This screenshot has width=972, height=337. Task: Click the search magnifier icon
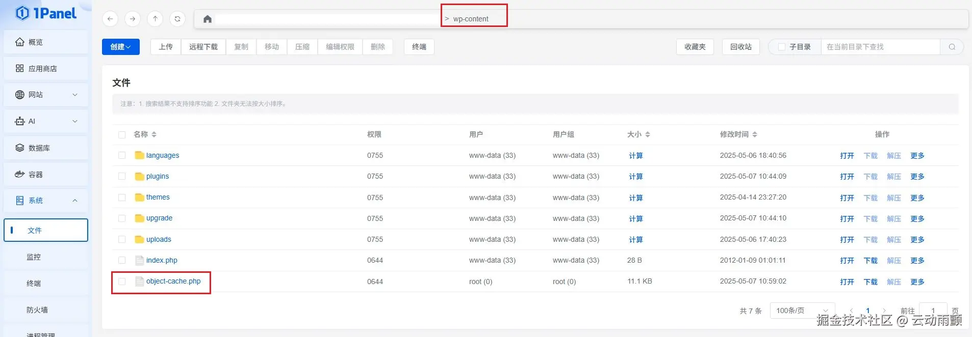(952, 47)
